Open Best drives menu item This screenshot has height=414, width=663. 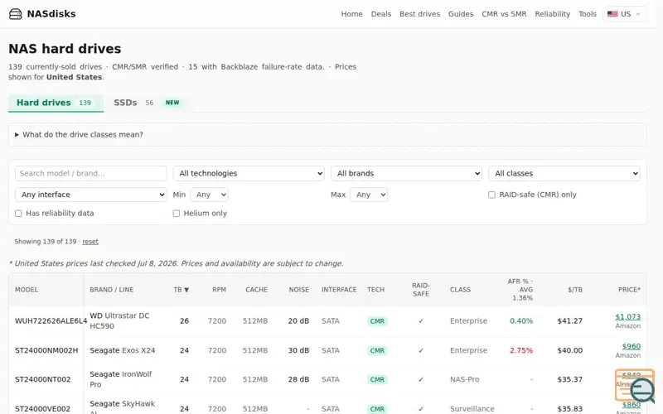click(x=420, y=14)
